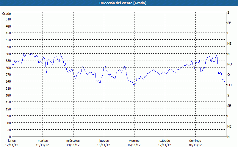Screen dimensions: 238x148
Task: Click the 'NO' compass label on right axis
Action: pos(229,64)
